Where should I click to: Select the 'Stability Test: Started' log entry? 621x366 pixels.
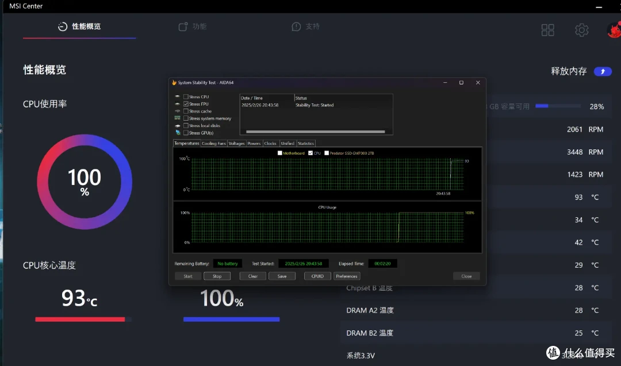pyautogui.click(x=315, y=105)
